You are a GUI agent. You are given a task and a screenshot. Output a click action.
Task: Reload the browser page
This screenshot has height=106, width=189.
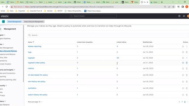tap(6, 7)
